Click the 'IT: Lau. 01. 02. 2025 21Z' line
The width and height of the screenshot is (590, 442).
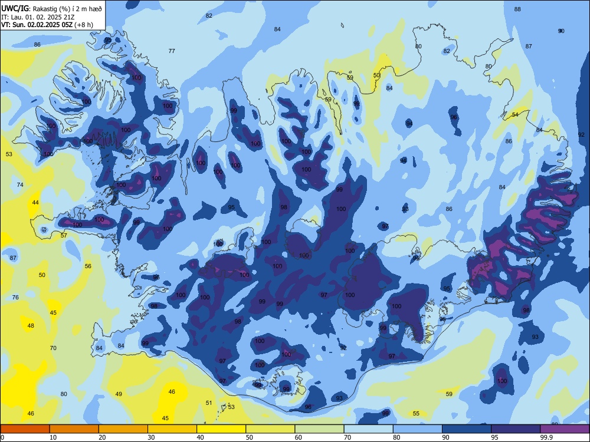38,17
